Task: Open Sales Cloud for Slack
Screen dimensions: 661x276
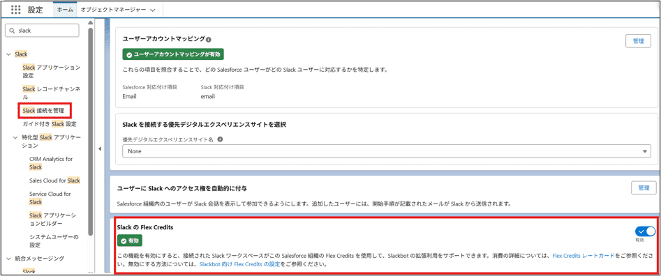Action: tap(54, 181)
